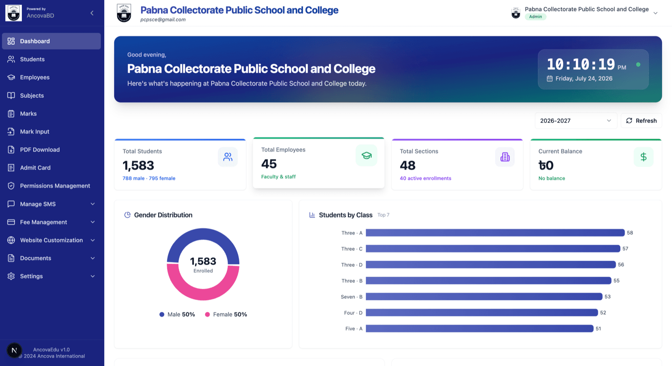Click the Pabna Collectorate header title
Viewport: 672px width, 366px height.
pos(239,10)
